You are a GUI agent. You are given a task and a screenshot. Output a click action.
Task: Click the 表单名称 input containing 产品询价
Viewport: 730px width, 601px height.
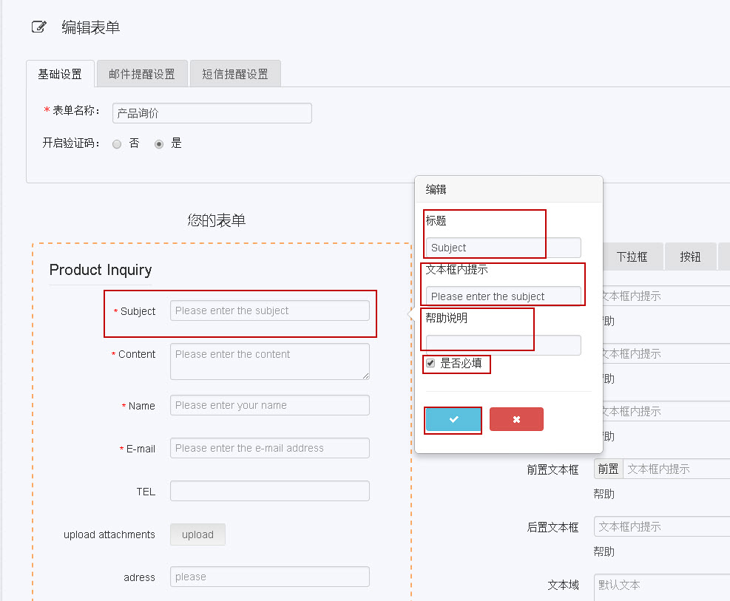(x=212, y=112)
